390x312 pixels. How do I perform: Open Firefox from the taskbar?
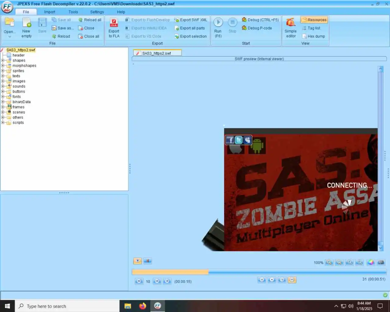[143, 306]
